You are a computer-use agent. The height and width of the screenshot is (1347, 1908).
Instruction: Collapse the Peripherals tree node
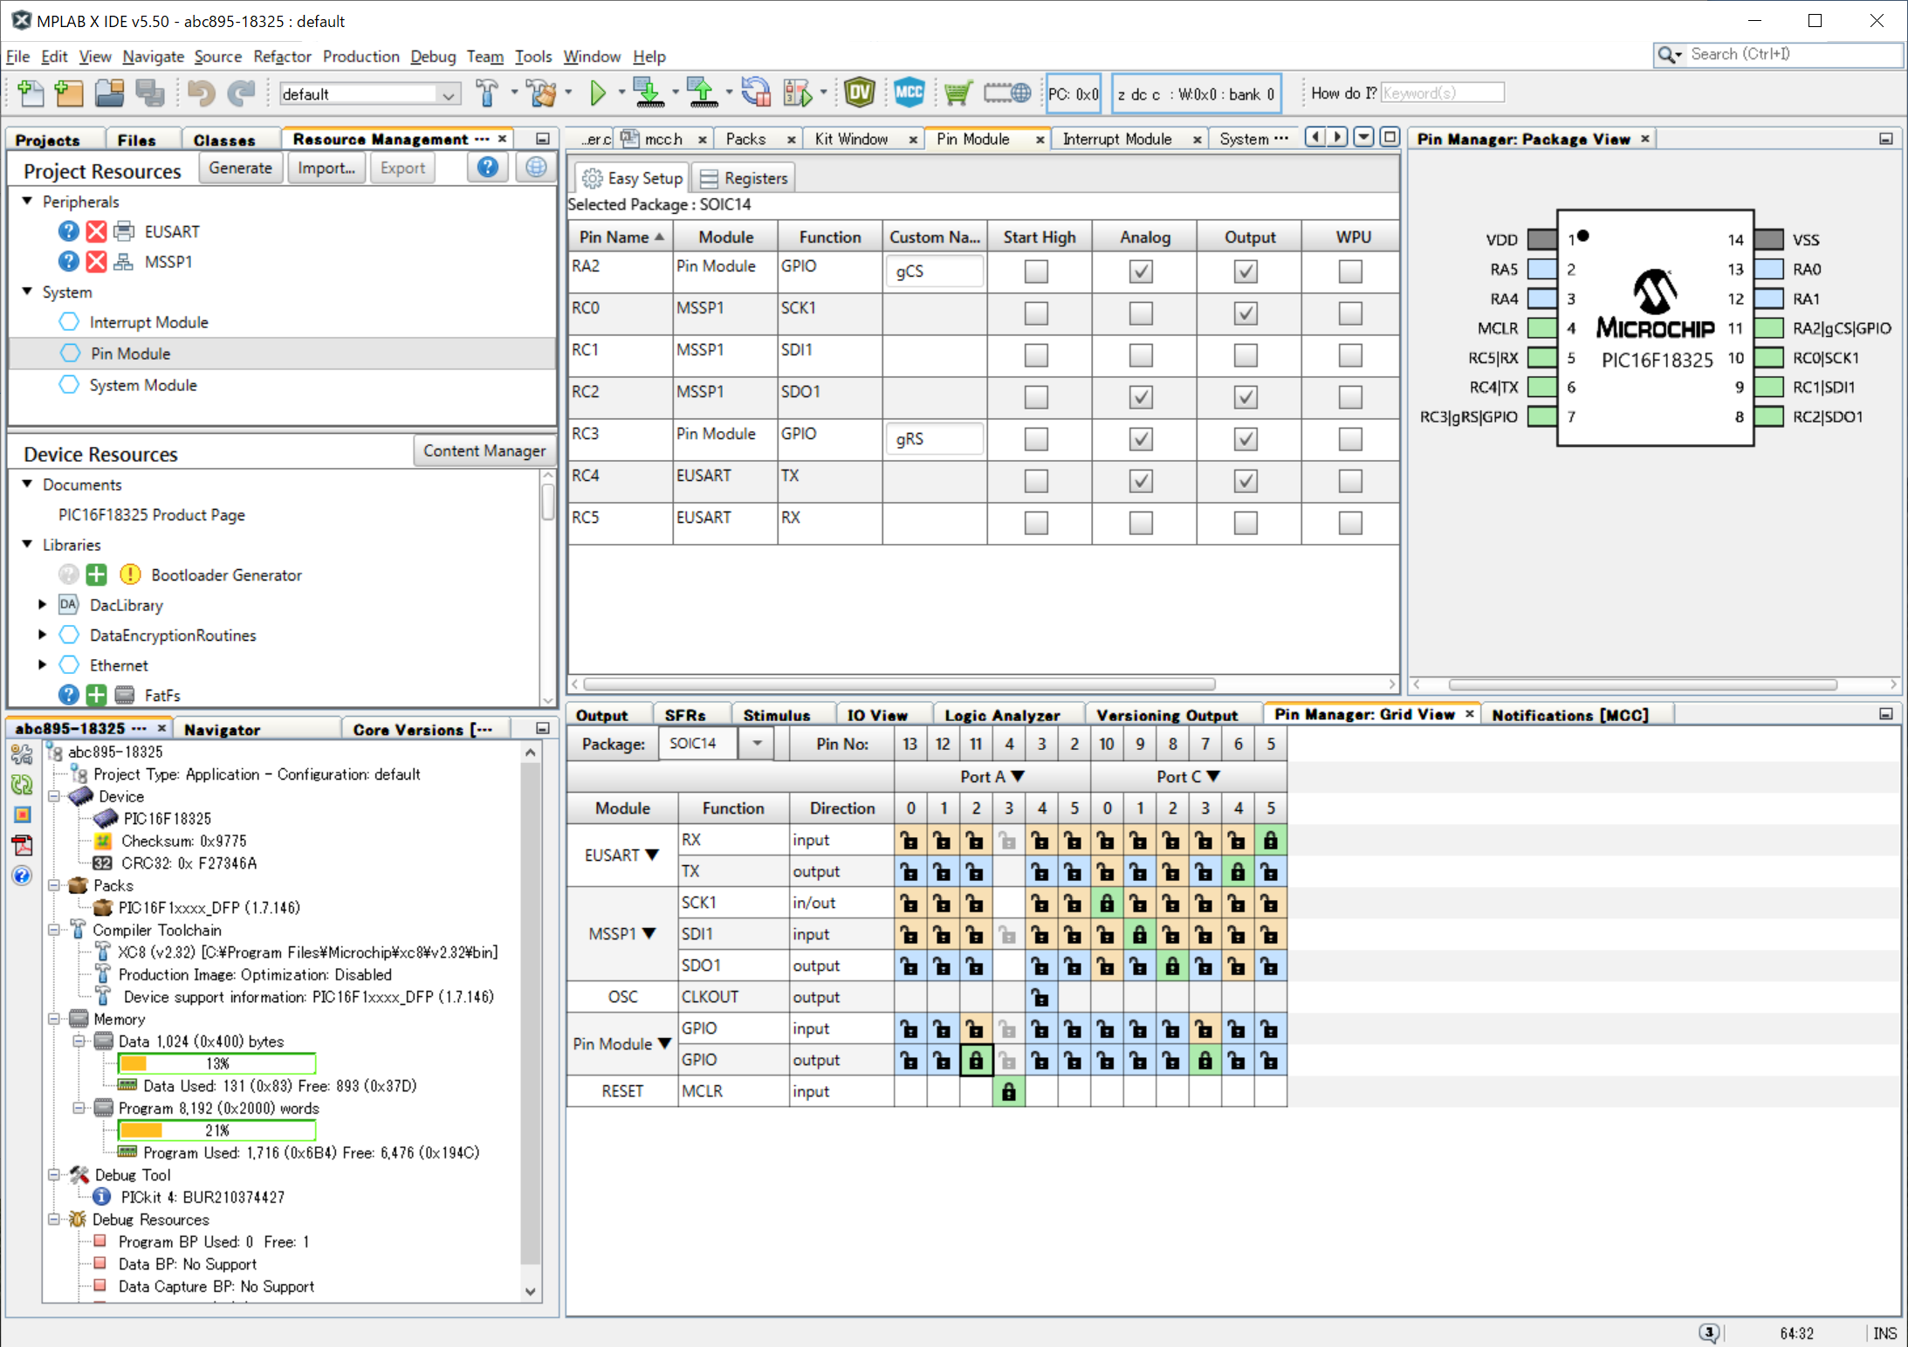pyautogui.click(x=27, y=201)
